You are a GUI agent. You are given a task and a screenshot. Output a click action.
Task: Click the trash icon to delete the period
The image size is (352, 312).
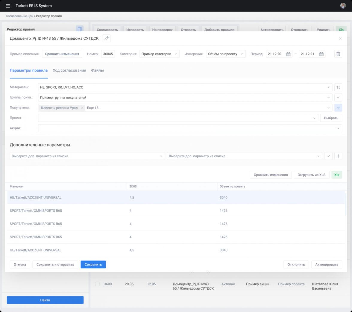point(338,54)
